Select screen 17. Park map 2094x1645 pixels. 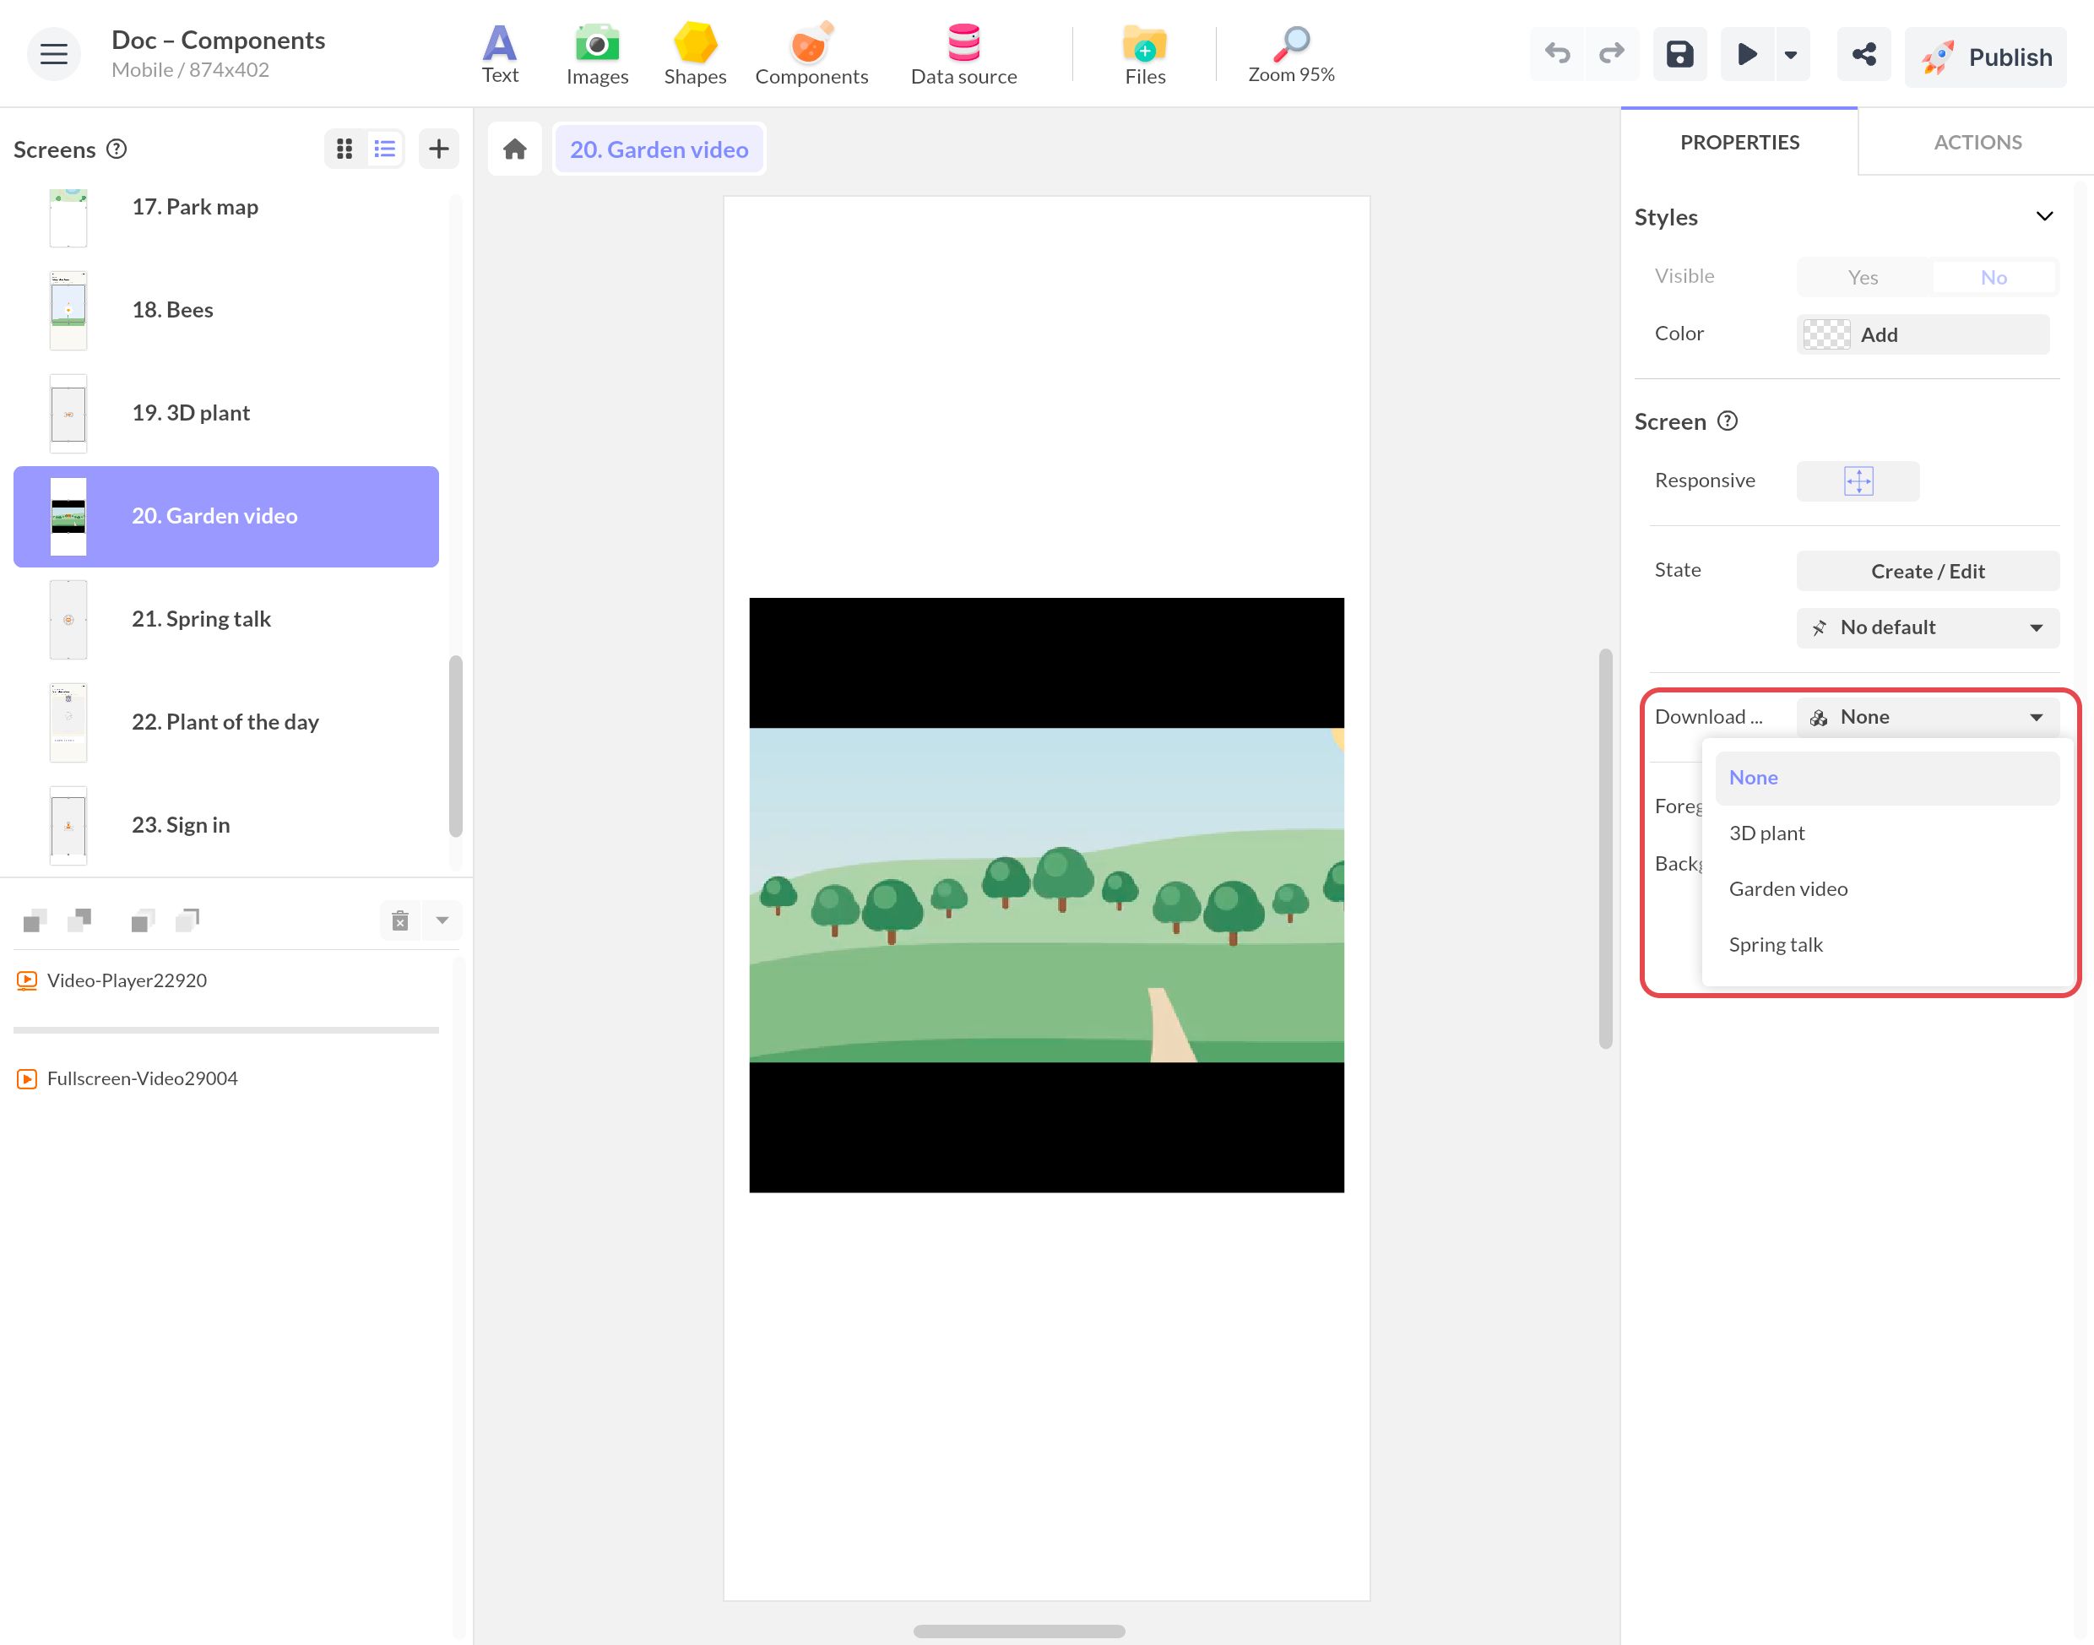pyautogui.click(x=226, y=208)
